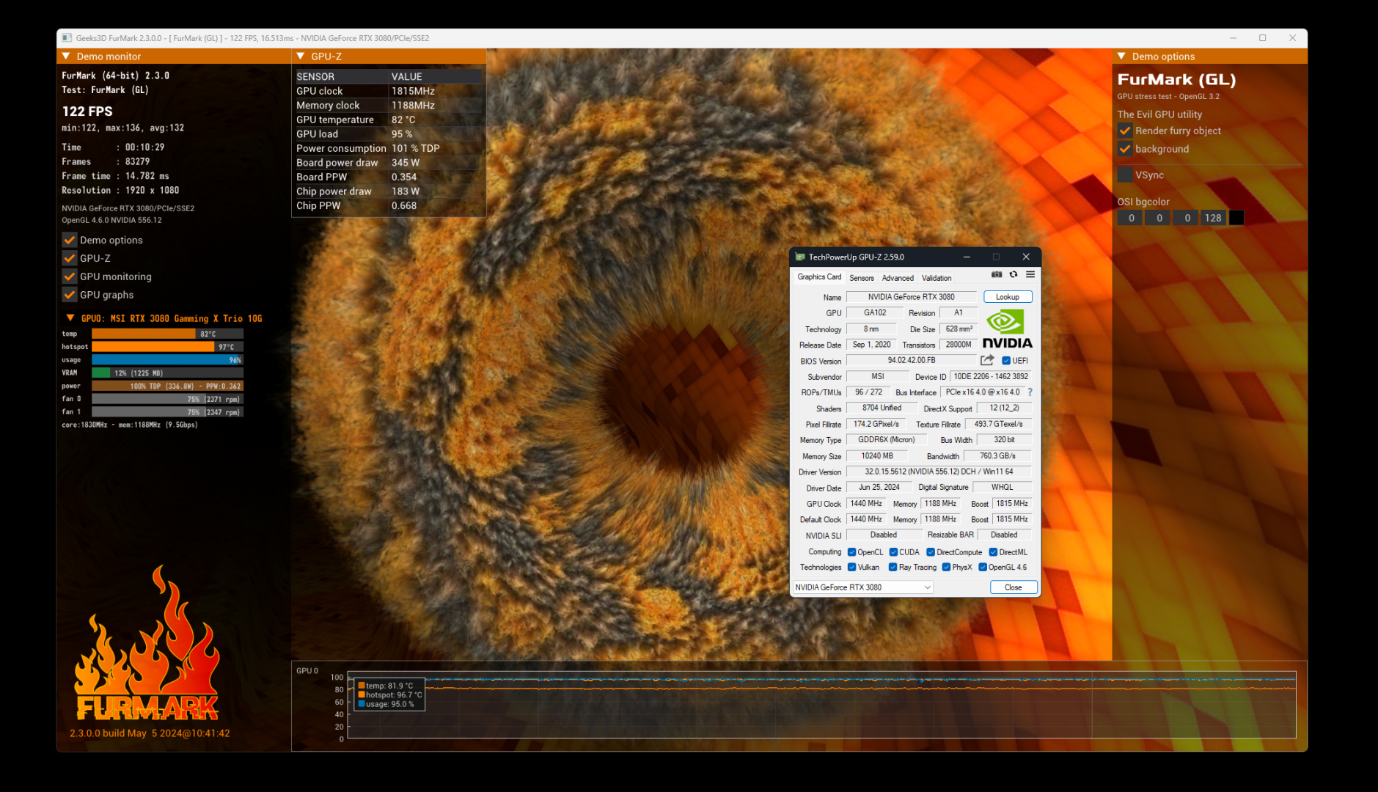Click the power TDP bar

(167, 386)
